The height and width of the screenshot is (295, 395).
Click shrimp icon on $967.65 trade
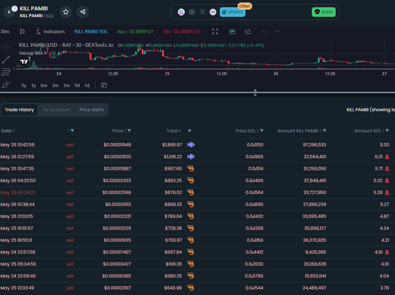coord(191,168)
